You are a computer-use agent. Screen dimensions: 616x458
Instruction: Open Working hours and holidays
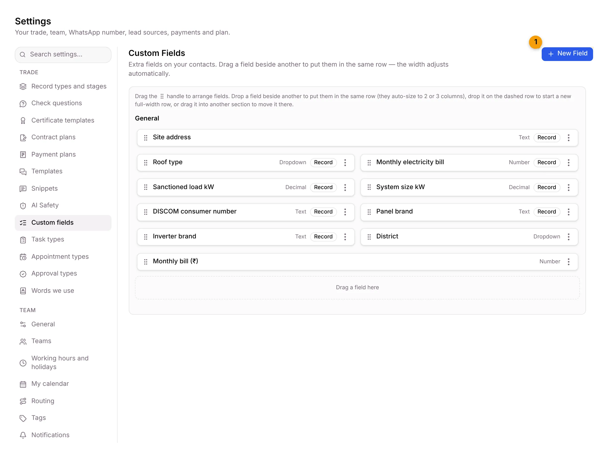[x=63, y=363]
